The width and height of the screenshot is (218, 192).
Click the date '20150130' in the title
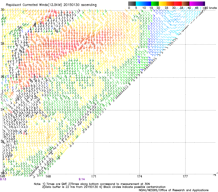tap(72, 5)
